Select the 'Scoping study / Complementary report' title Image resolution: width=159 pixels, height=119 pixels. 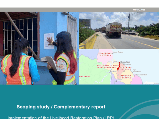coord(61,107)
